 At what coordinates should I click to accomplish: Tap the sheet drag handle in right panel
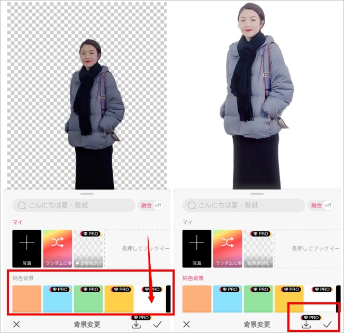pyautogui.click(x=257, y=194)
